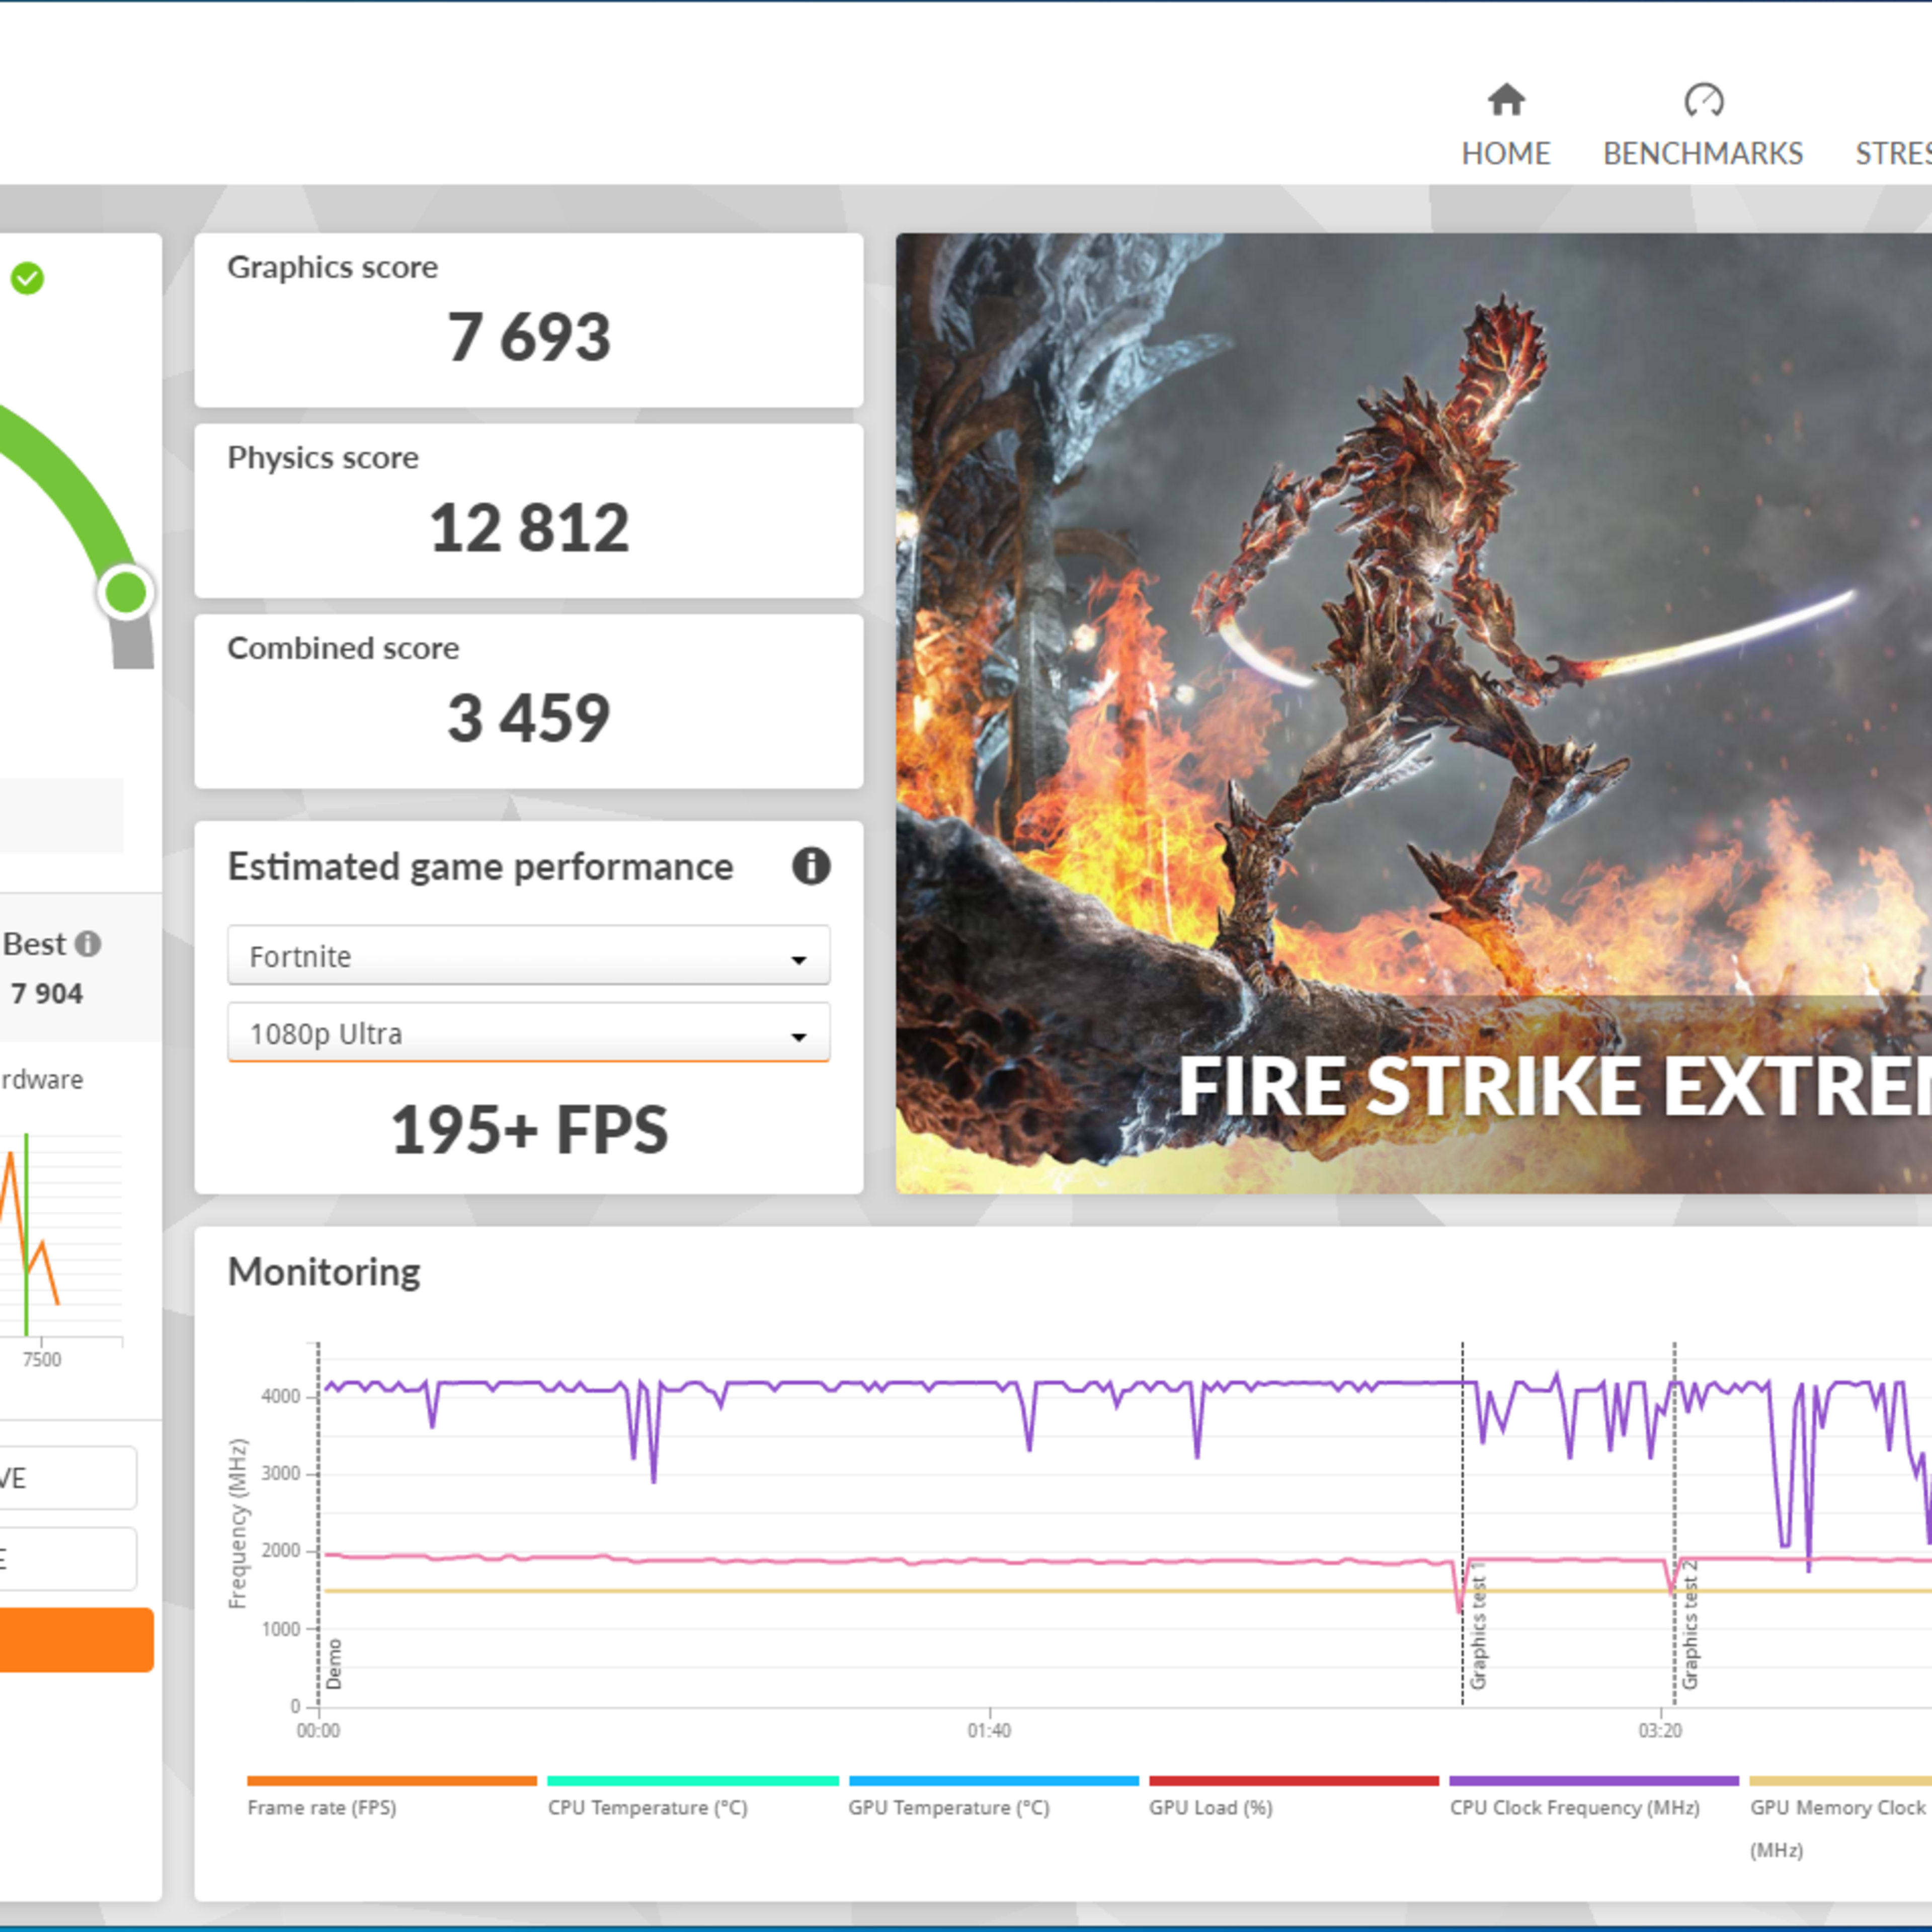Click the Estimated game performance heading
This screenshot has width=1932, height=1932.
pyautogui.click(x=480, y=866)
